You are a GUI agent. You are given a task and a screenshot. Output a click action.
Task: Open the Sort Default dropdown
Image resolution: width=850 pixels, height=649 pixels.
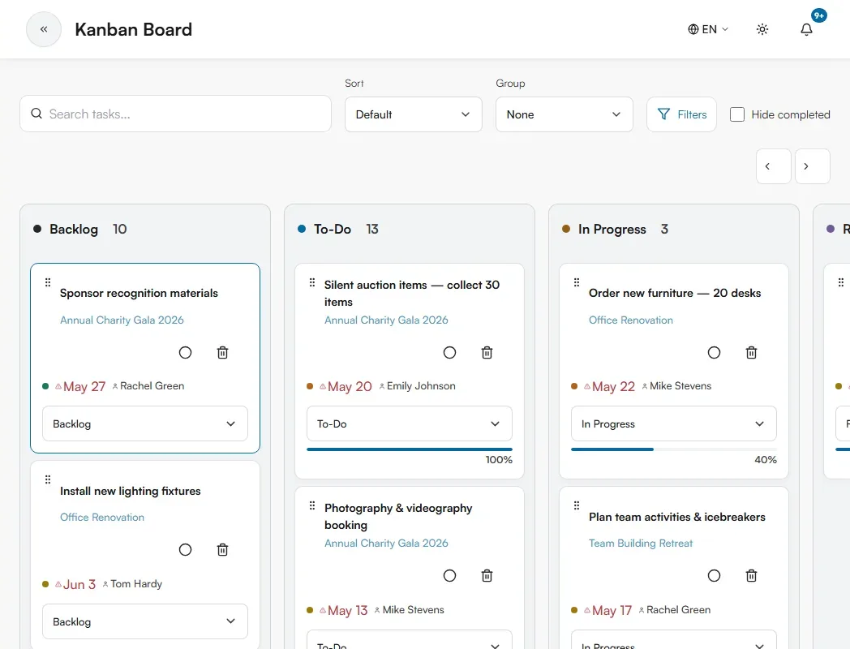[x=414, y=114]
